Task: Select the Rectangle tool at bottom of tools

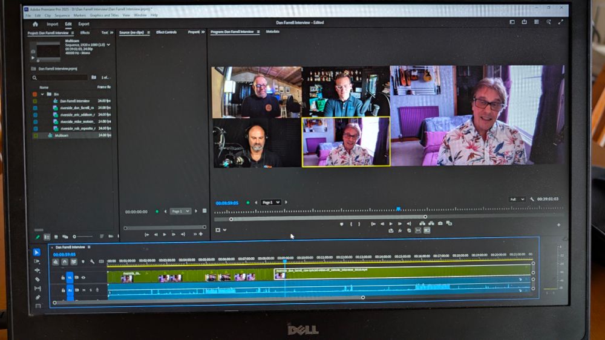Action: point(38,306)
